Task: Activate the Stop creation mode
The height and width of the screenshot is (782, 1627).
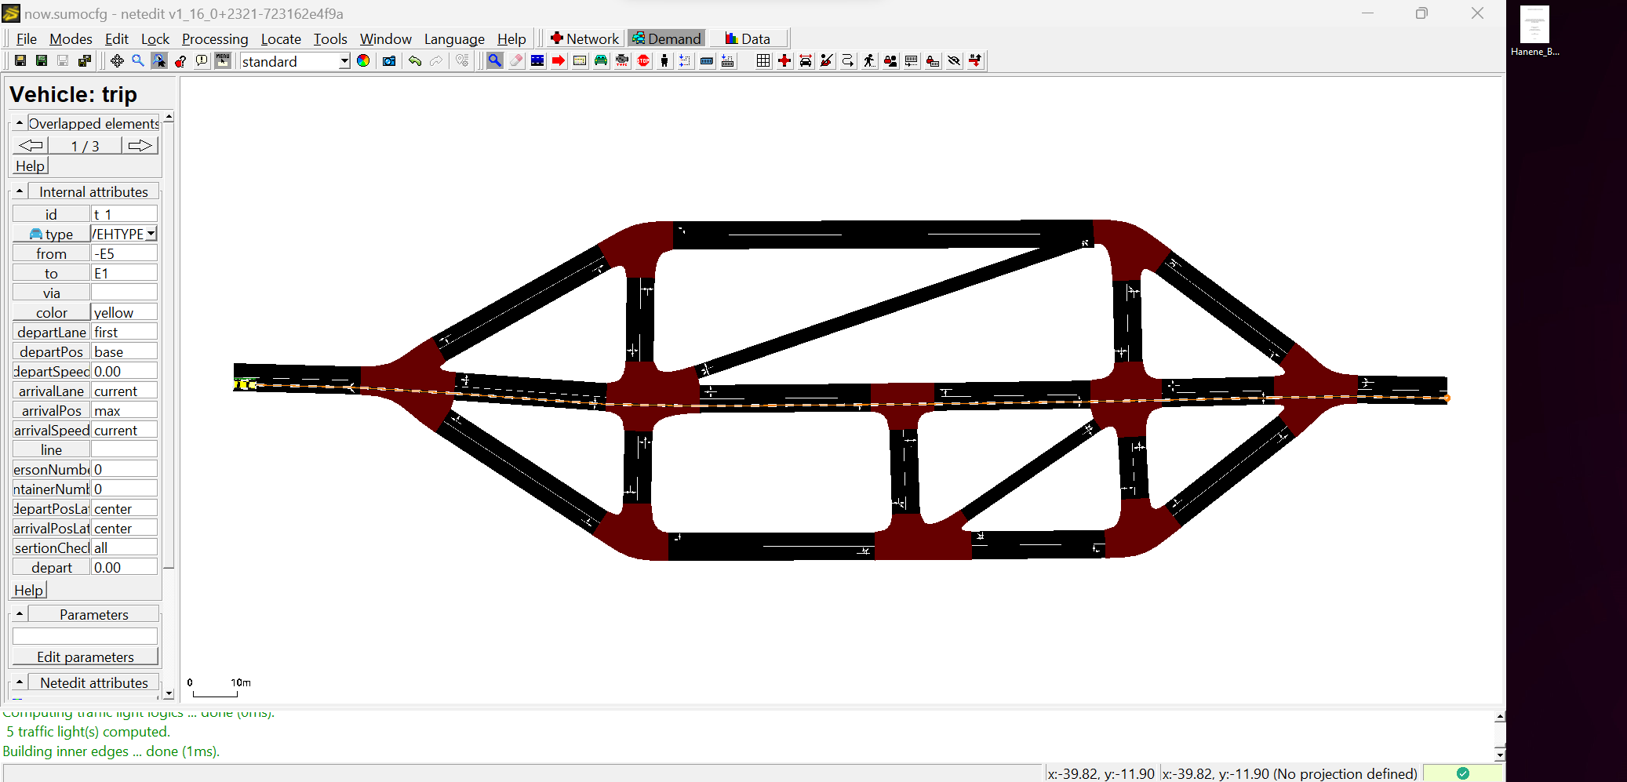Action: [643, 60]
